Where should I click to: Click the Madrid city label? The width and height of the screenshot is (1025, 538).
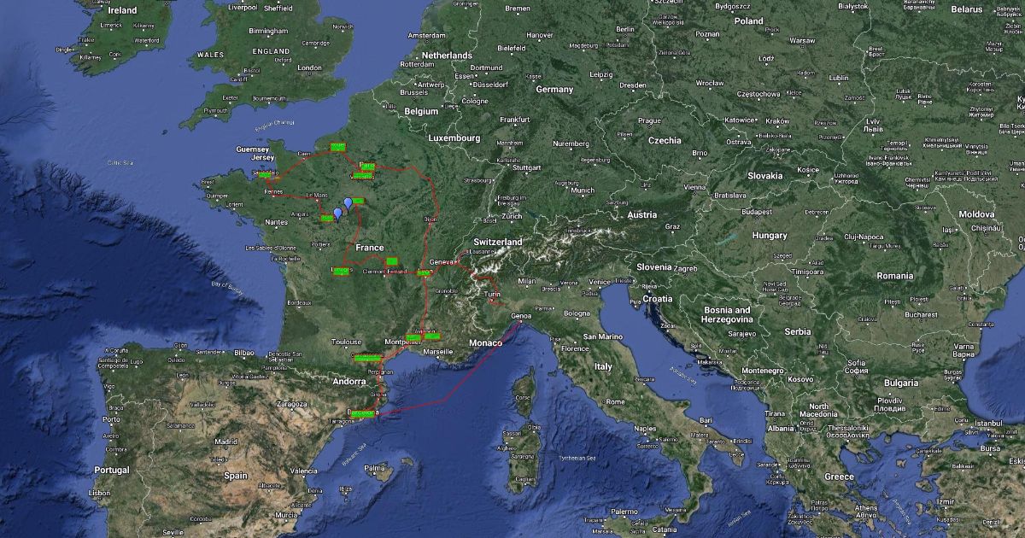(x=225, y=442)
